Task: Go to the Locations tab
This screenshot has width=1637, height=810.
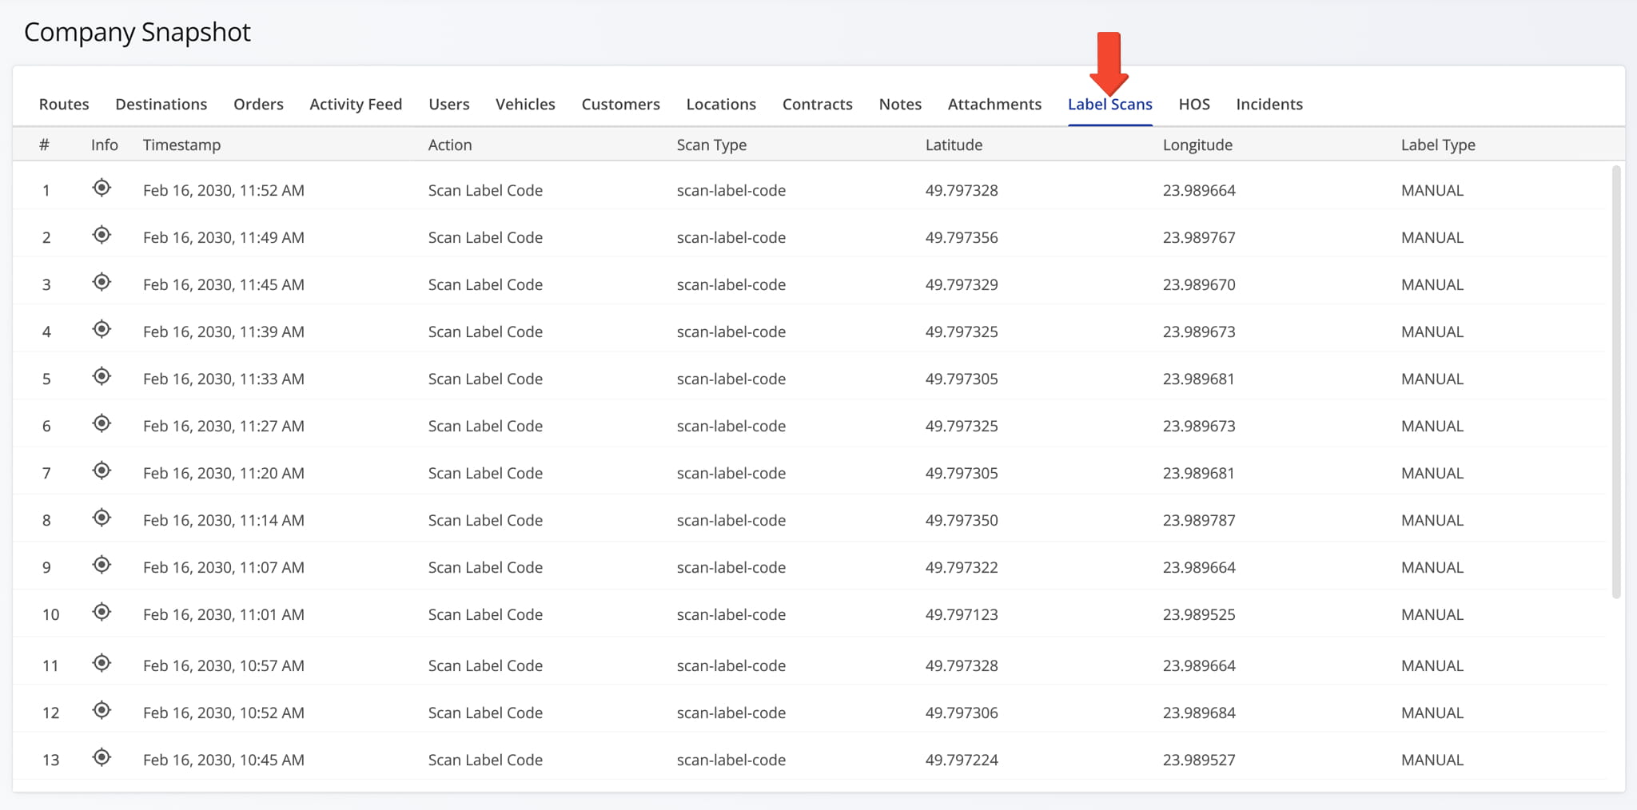Action: tap(721, 104)
